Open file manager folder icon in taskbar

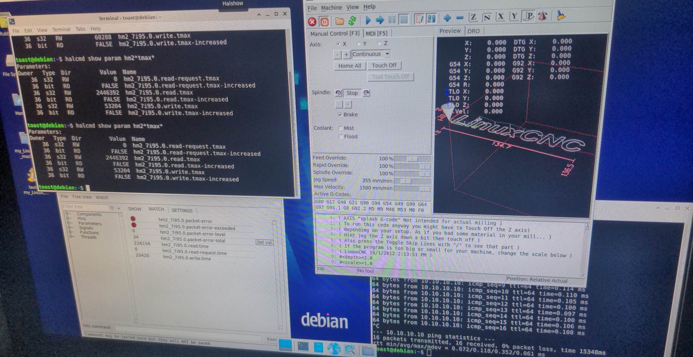click(368, 350)
